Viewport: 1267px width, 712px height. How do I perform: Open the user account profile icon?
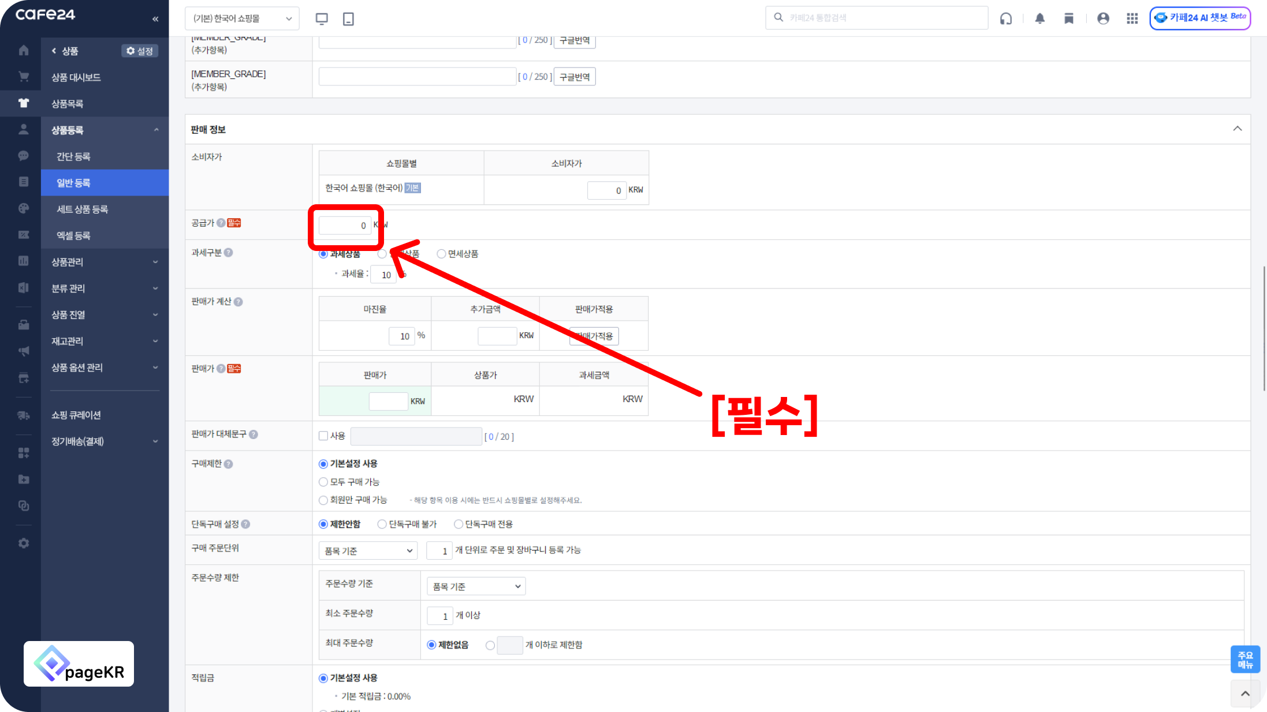(x=1103, y=18)
